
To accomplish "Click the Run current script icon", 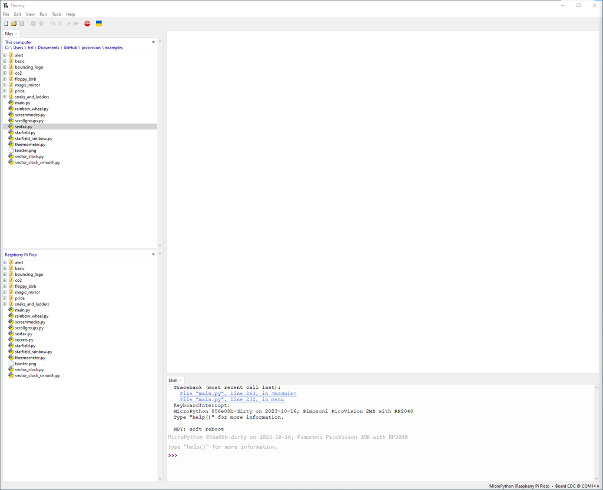I will [33, 24].
